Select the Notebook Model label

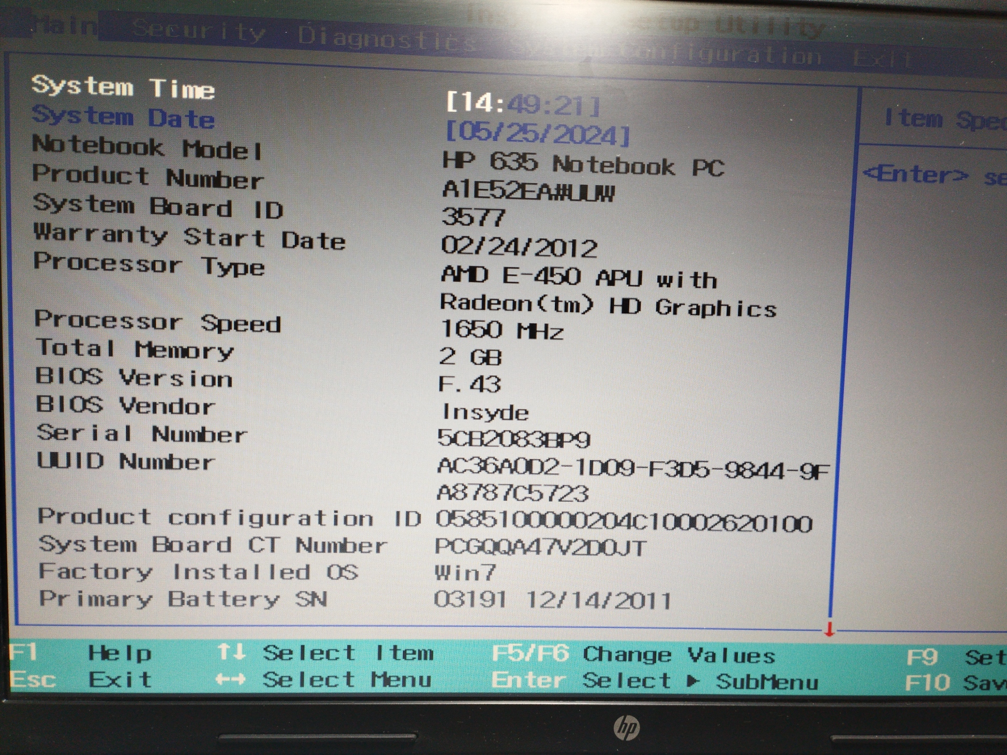tap(146, 147)
